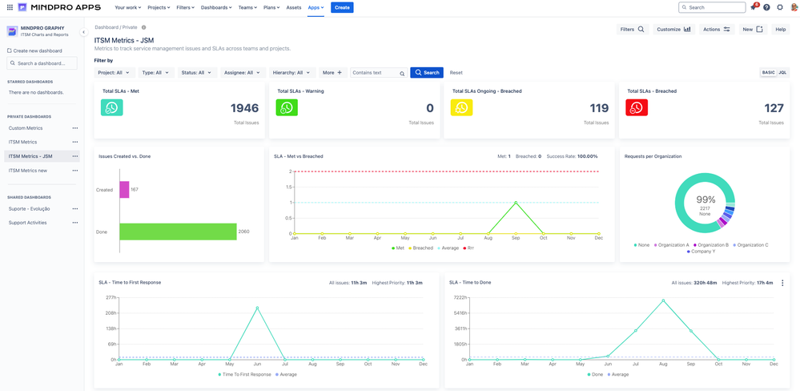Open the Custom Metrics dashboard
This screenshot has width=800, height=391.
tap(26, 128)
